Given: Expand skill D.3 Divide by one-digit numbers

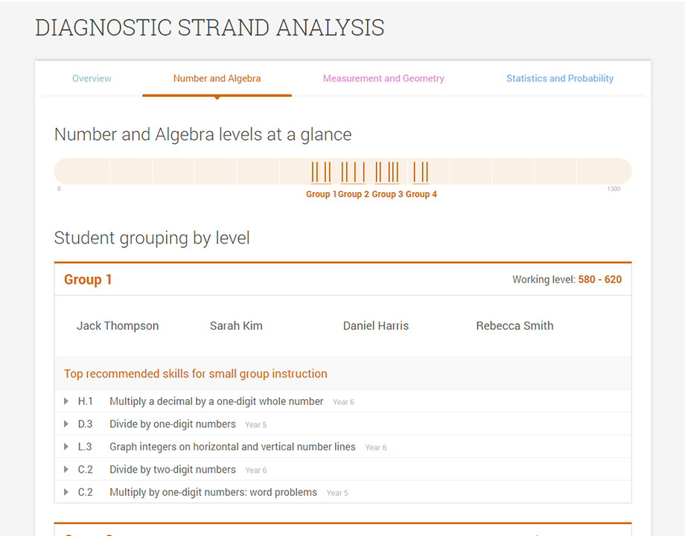Looking at the screenshot, I should click(66, 424).
